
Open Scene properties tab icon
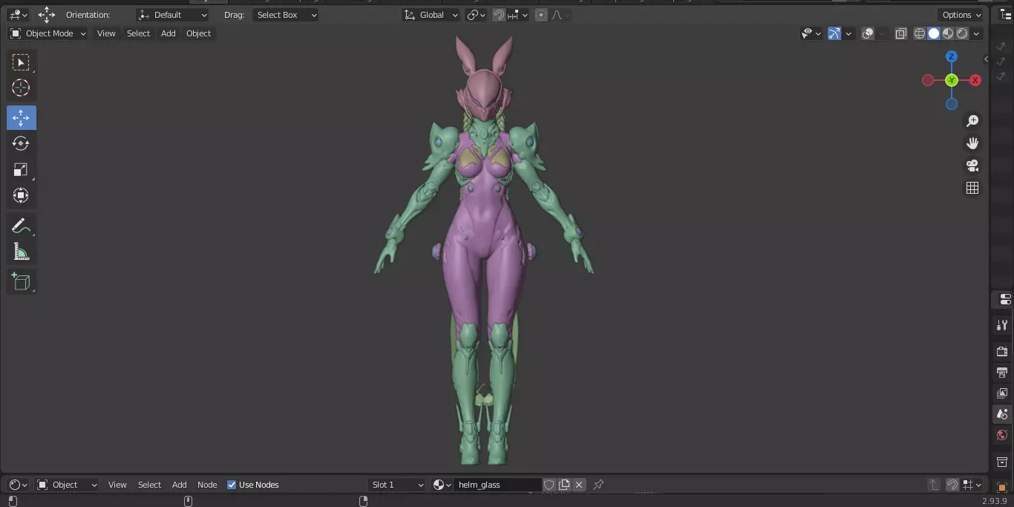1002,413
